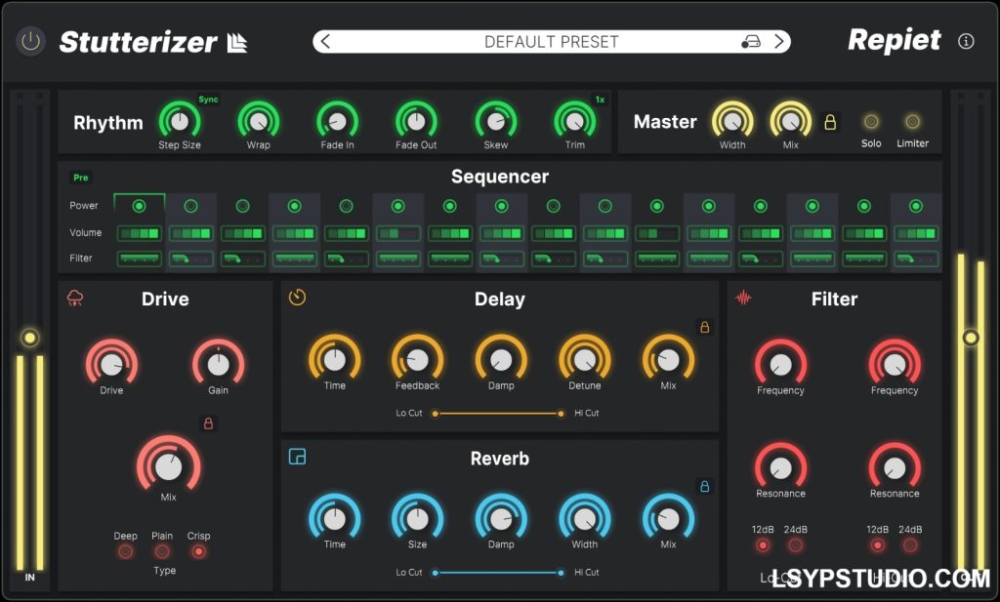Click the Delay Lo Cut slider handle
This screenshot has height=602, width=1000.
click(x=435, y=414)
